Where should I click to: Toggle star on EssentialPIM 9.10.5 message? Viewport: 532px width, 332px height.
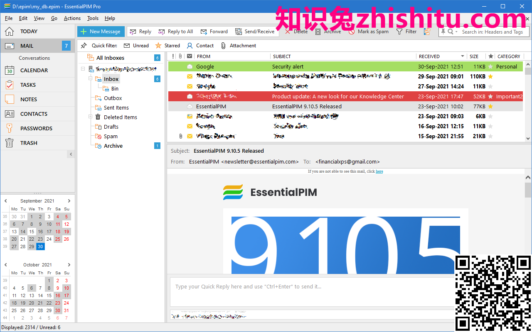[x=490, y=106]
